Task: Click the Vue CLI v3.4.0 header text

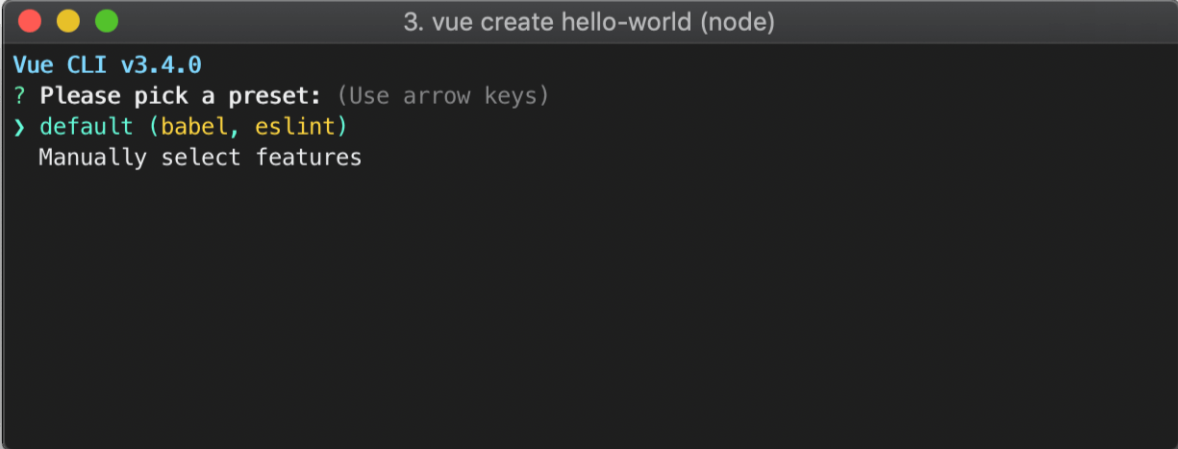Action: tap(108, 65)
